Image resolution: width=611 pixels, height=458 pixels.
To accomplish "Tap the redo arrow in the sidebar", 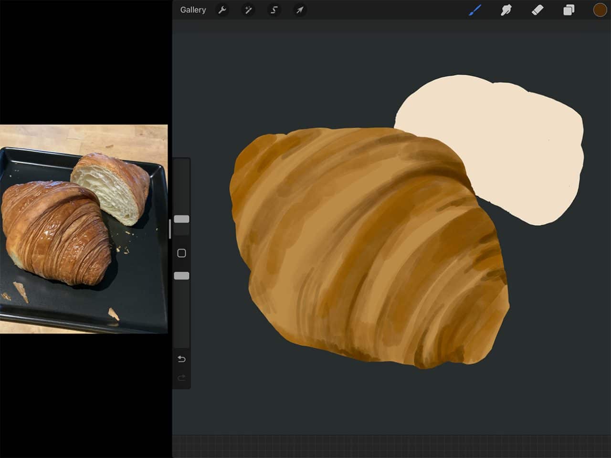I will coord(181,377).
